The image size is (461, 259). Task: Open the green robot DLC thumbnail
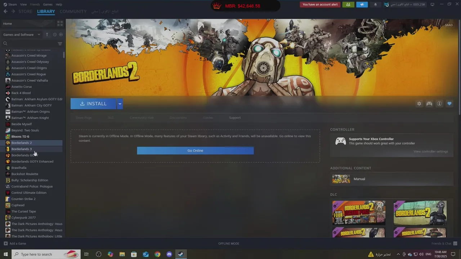(x=420, y=213)
